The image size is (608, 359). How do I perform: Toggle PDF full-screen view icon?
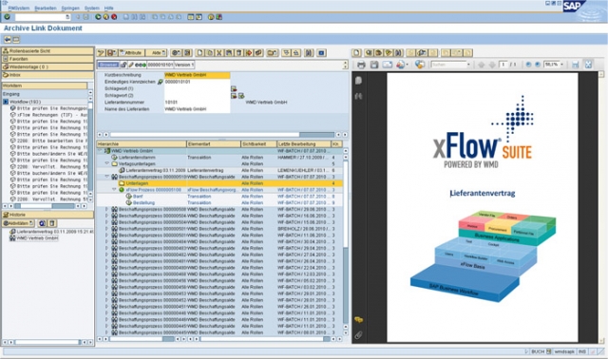point(588,65)
